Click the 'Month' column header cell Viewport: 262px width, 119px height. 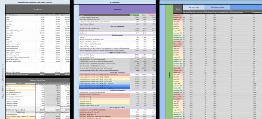pos(178,9)
